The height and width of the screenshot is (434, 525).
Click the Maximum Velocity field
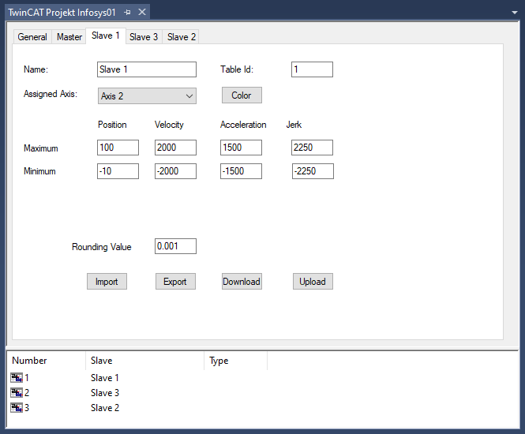(x=175, y=148)
